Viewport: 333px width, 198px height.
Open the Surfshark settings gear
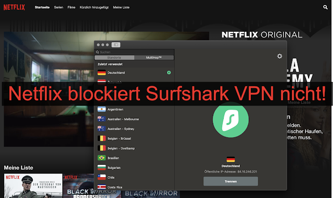pyautogui.click(x=279, y=56)
